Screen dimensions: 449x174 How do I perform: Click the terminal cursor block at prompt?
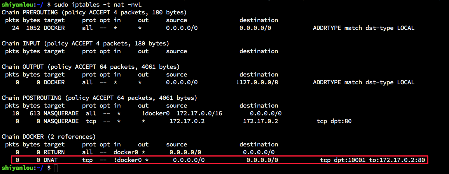(x=56, y=168)
